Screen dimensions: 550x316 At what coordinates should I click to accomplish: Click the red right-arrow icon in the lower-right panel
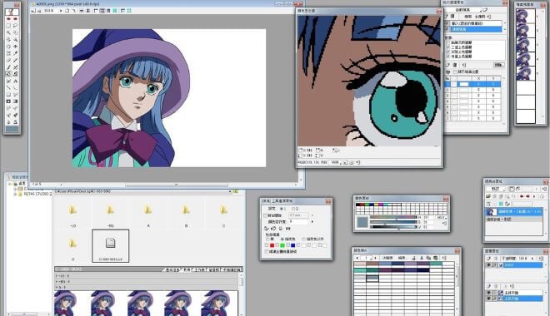click(527, 196)
